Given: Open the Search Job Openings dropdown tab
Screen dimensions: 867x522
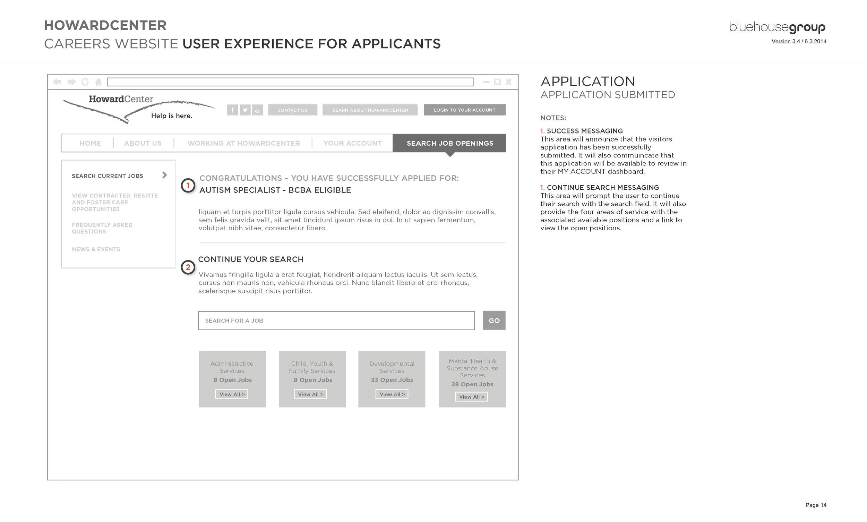Looking at the screenshot, I should (x=450, y=143).
